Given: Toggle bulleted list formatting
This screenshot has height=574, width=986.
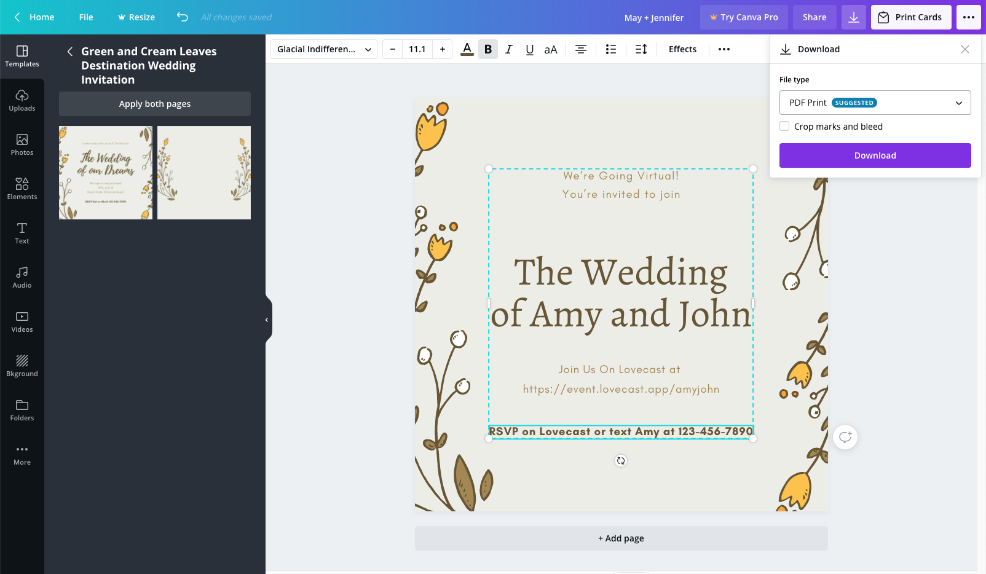Looking at the screenshot, I should [x=611, y=49].
